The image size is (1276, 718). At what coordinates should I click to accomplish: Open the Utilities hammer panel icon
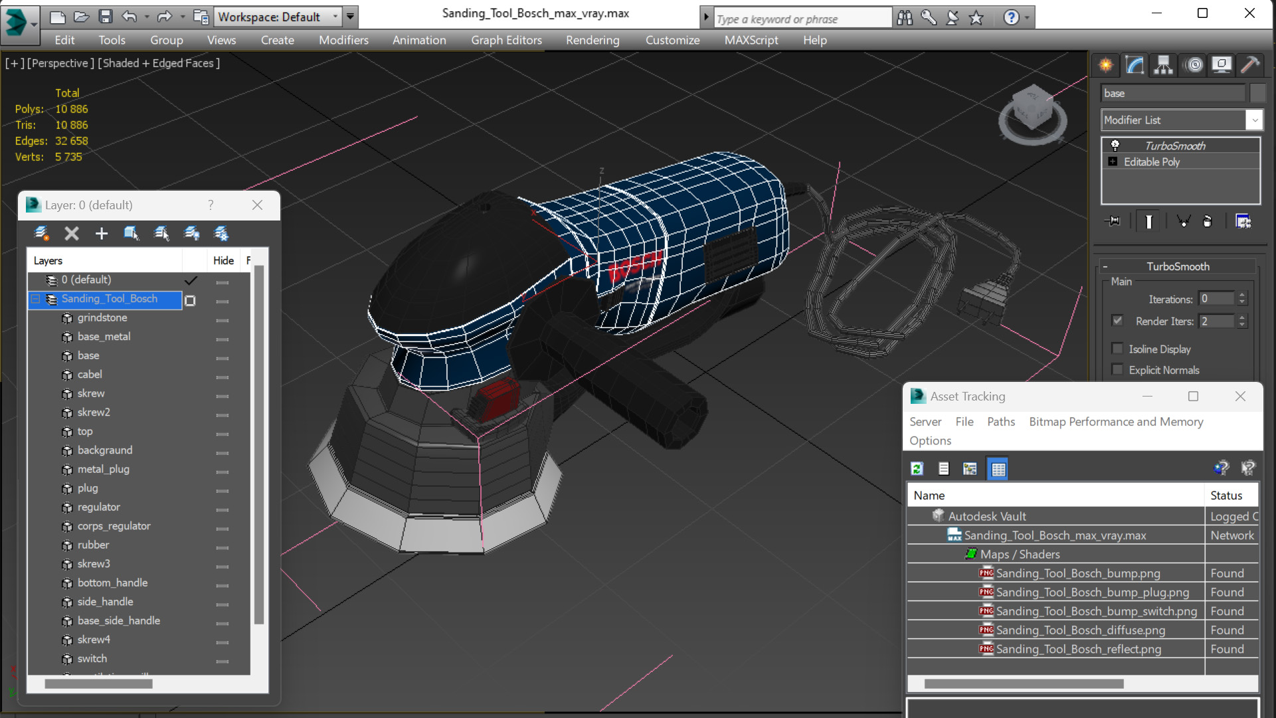[x=1249, y=65]
